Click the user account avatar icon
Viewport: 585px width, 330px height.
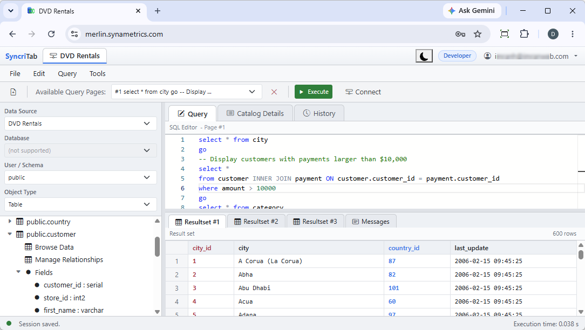(x=487, y=56)
